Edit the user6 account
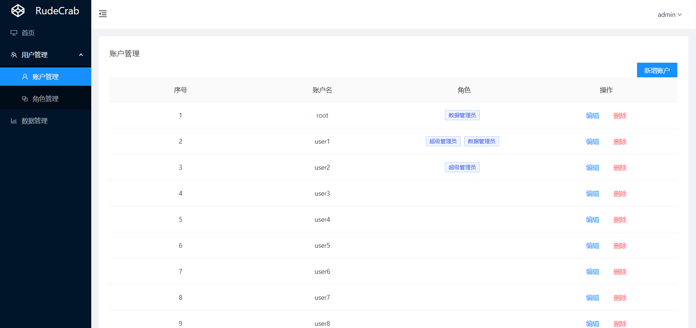Screen dimensions: 696x328 592,272
